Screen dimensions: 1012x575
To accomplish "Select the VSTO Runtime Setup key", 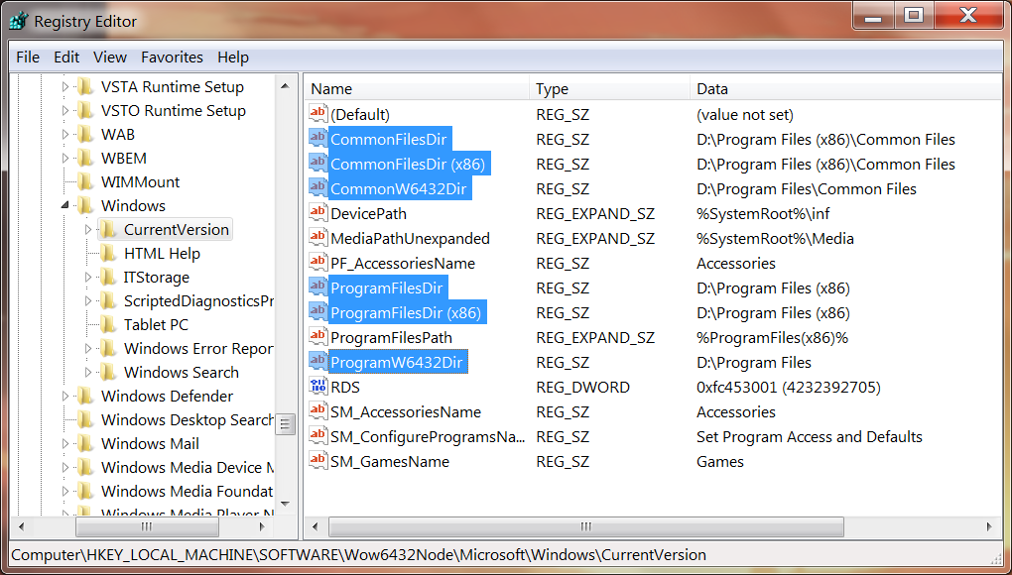I will click(x=173, y=110).
